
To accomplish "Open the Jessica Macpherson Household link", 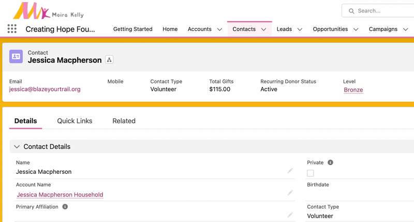I will tap(60, 195).
